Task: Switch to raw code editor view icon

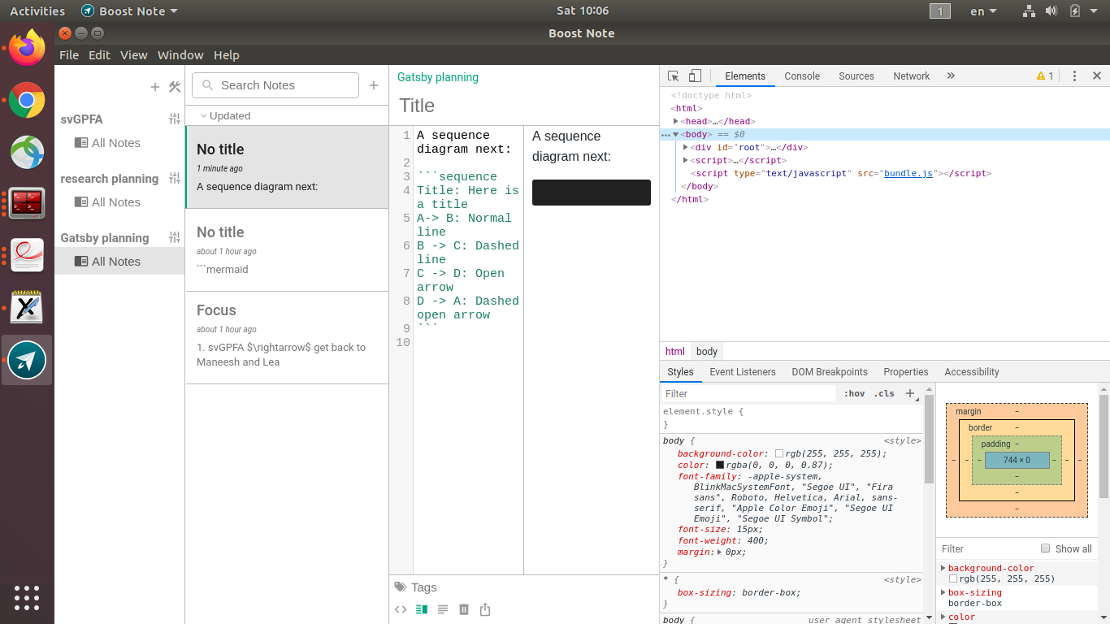Action: [x=401, y=609]
